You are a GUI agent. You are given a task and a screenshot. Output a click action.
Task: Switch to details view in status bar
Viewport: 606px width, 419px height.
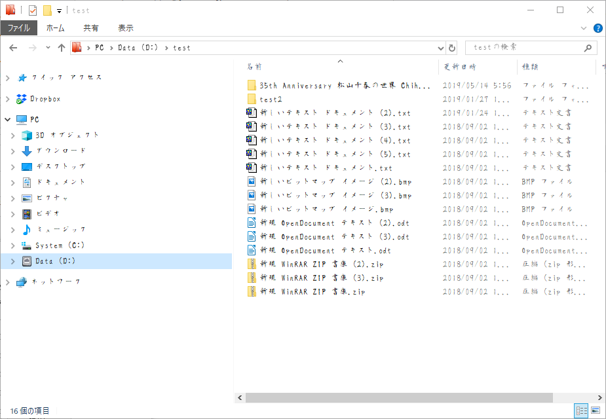tap(581, 410)
